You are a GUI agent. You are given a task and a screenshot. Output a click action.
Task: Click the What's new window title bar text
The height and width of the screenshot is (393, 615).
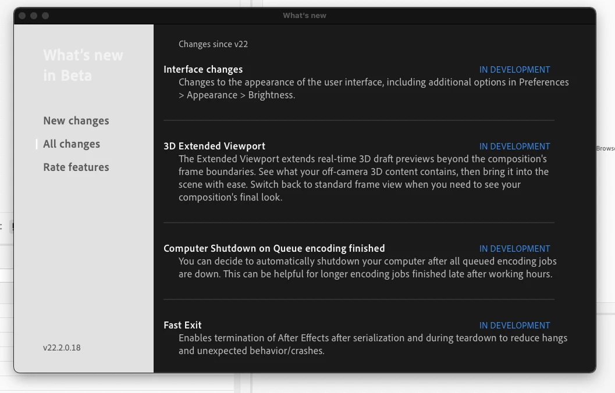pyautogui.click(x=304, y=16)
